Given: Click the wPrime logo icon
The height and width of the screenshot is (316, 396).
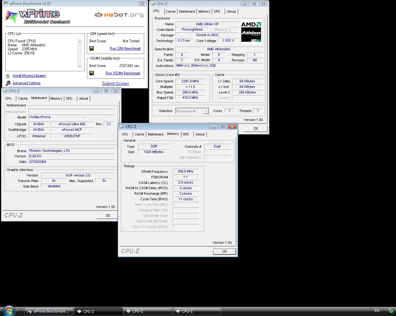Looking at the screenshot, I should pyautogui.click(x=11, y=17).
